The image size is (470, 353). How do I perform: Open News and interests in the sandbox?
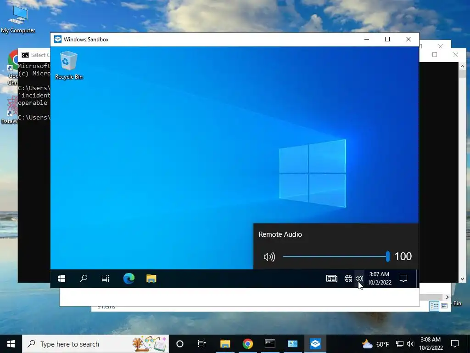(x=331, y=279)
